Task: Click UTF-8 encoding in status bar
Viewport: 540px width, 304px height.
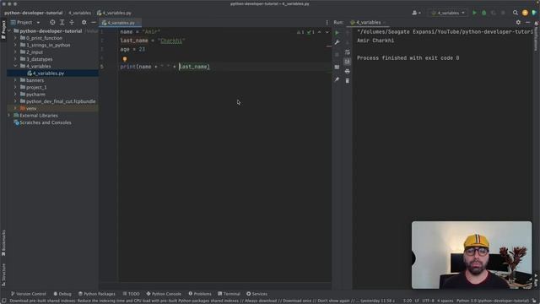Action: 428,301
